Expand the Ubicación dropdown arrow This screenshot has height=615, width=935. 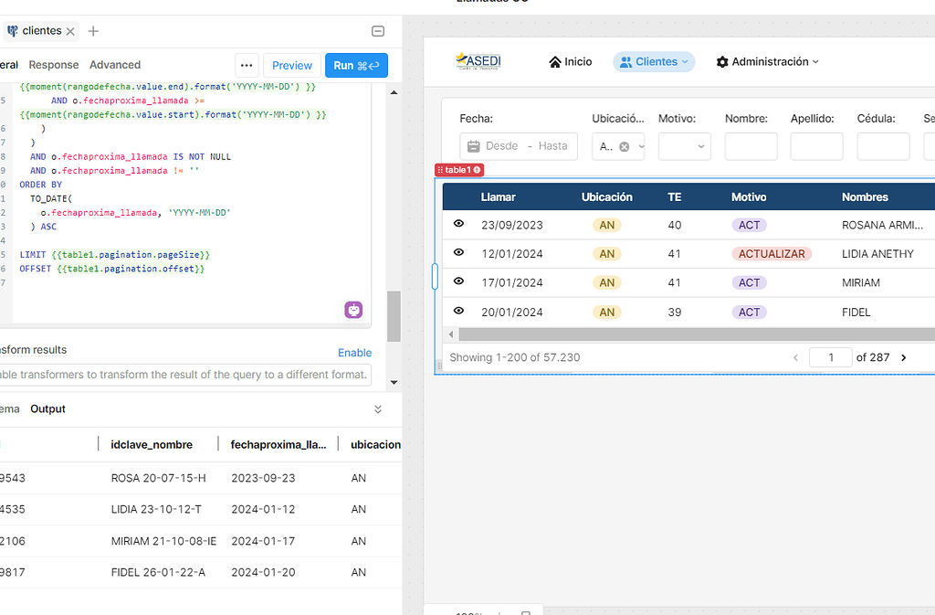point(642,147)
